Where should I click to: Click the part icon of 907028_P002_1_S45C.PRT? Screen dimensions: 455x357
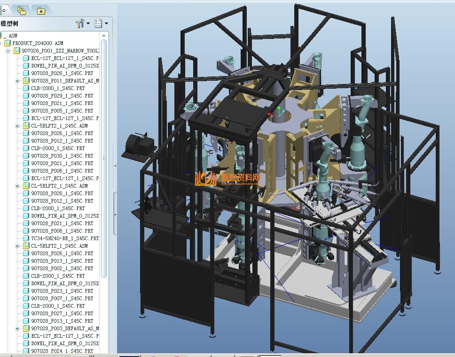point(26,268)
